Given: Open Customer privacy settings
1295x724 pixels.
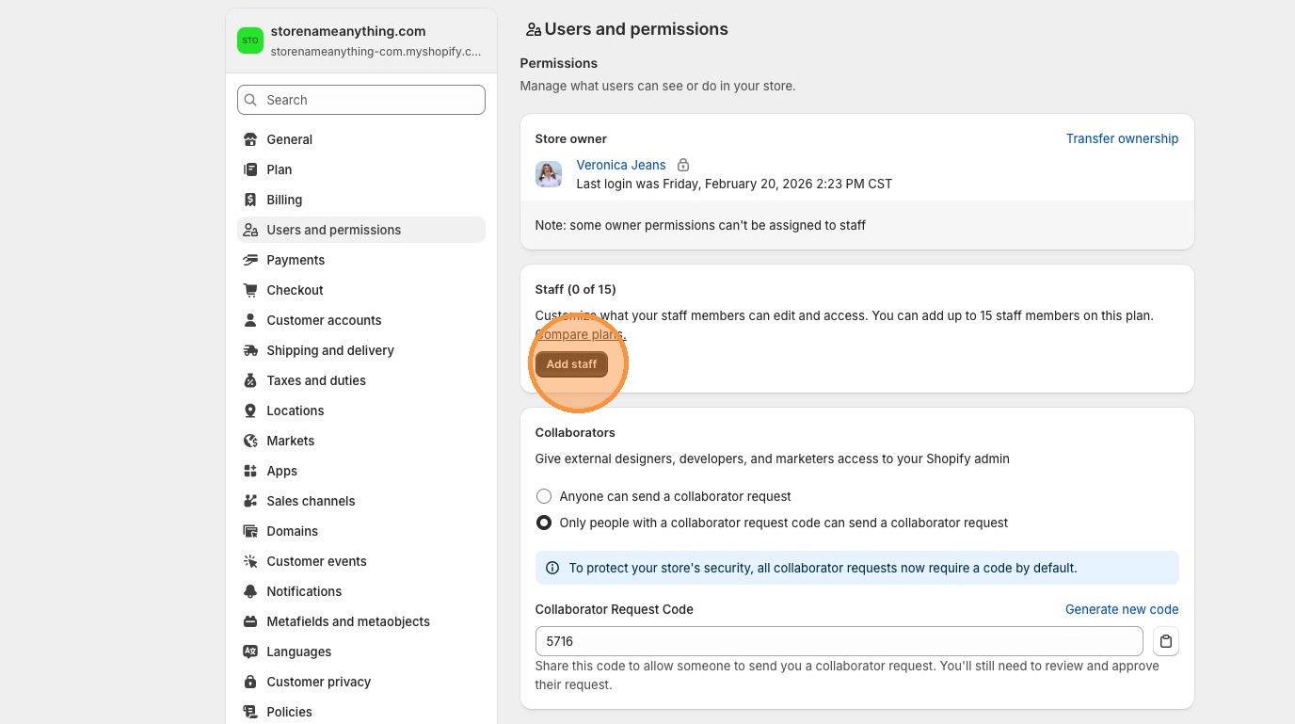Looking at the screenshot, I should coord(361,682).
